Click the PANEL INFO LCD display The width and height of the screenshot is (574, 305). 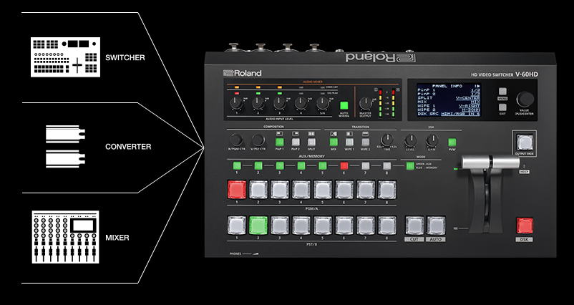(449, 100)
